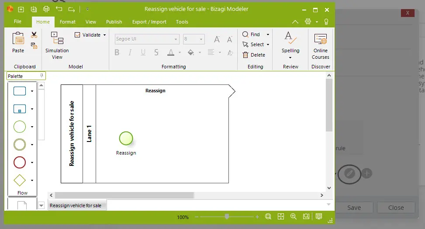
Task: Click the fill color bucket icon
Action: (191, 52)
